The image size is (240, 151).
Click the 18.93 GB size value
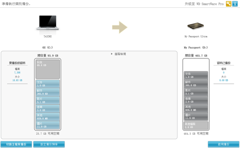click(17, 80)
